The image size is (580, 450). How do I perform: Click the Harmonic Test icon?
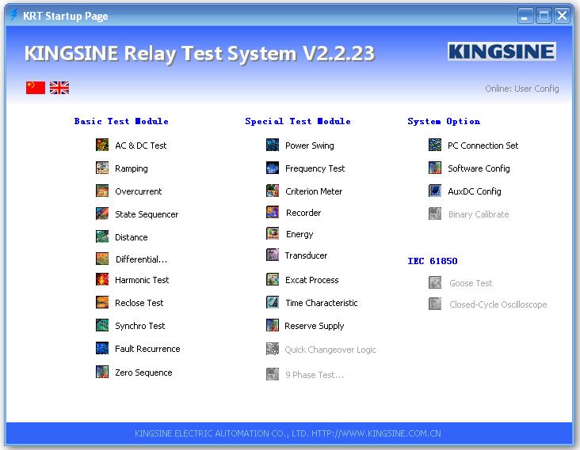[x=102, y=280]
